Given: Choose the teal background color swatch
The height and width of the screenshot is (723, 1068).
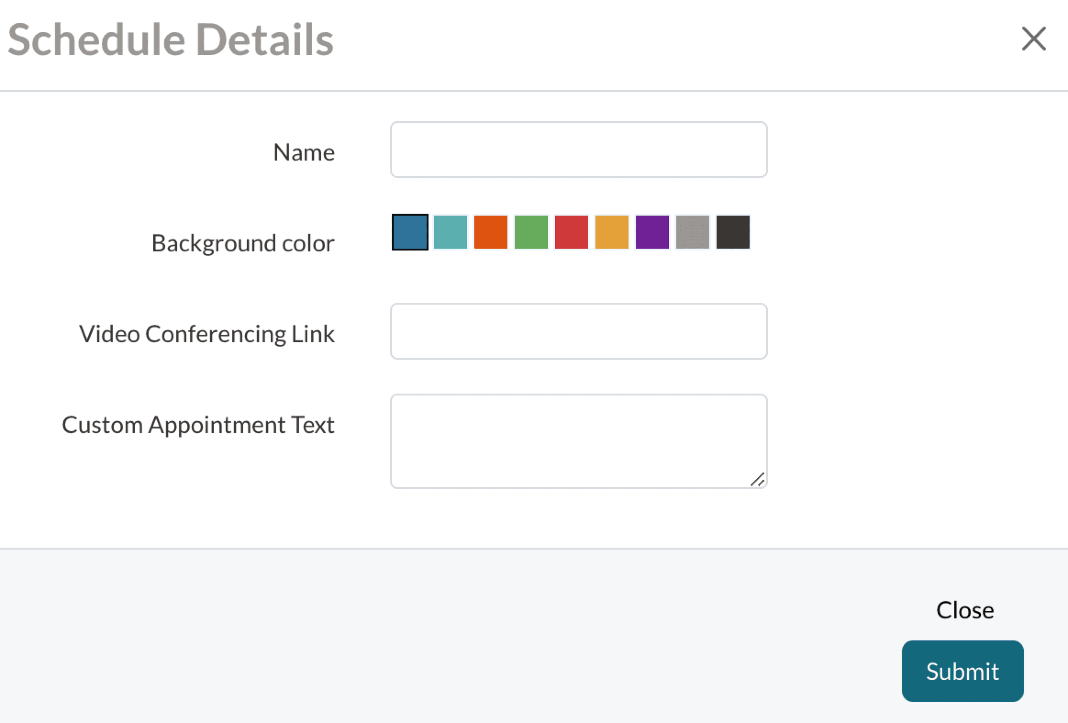Looking at the screenshot, I should [451, 232].
